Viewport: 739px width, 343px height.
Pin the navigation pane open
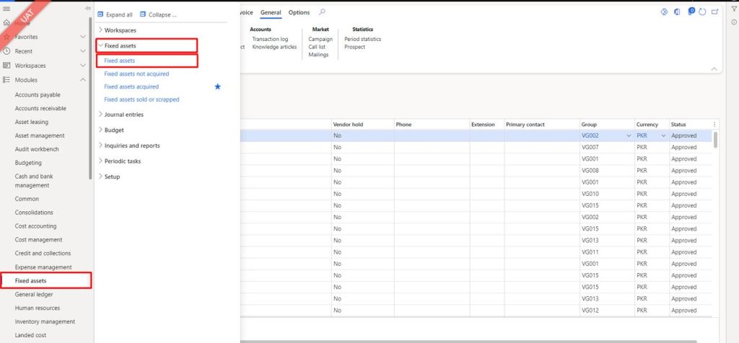pyautogui.click(x=88, y=8)
